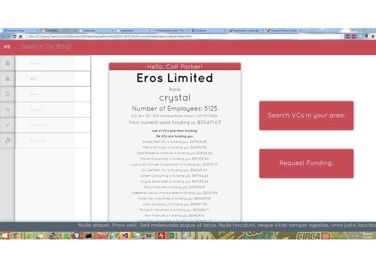This screenshot has height=267, width=376.
Task: Open Google Chrome from the taskbar
Action: pos(16,236)
